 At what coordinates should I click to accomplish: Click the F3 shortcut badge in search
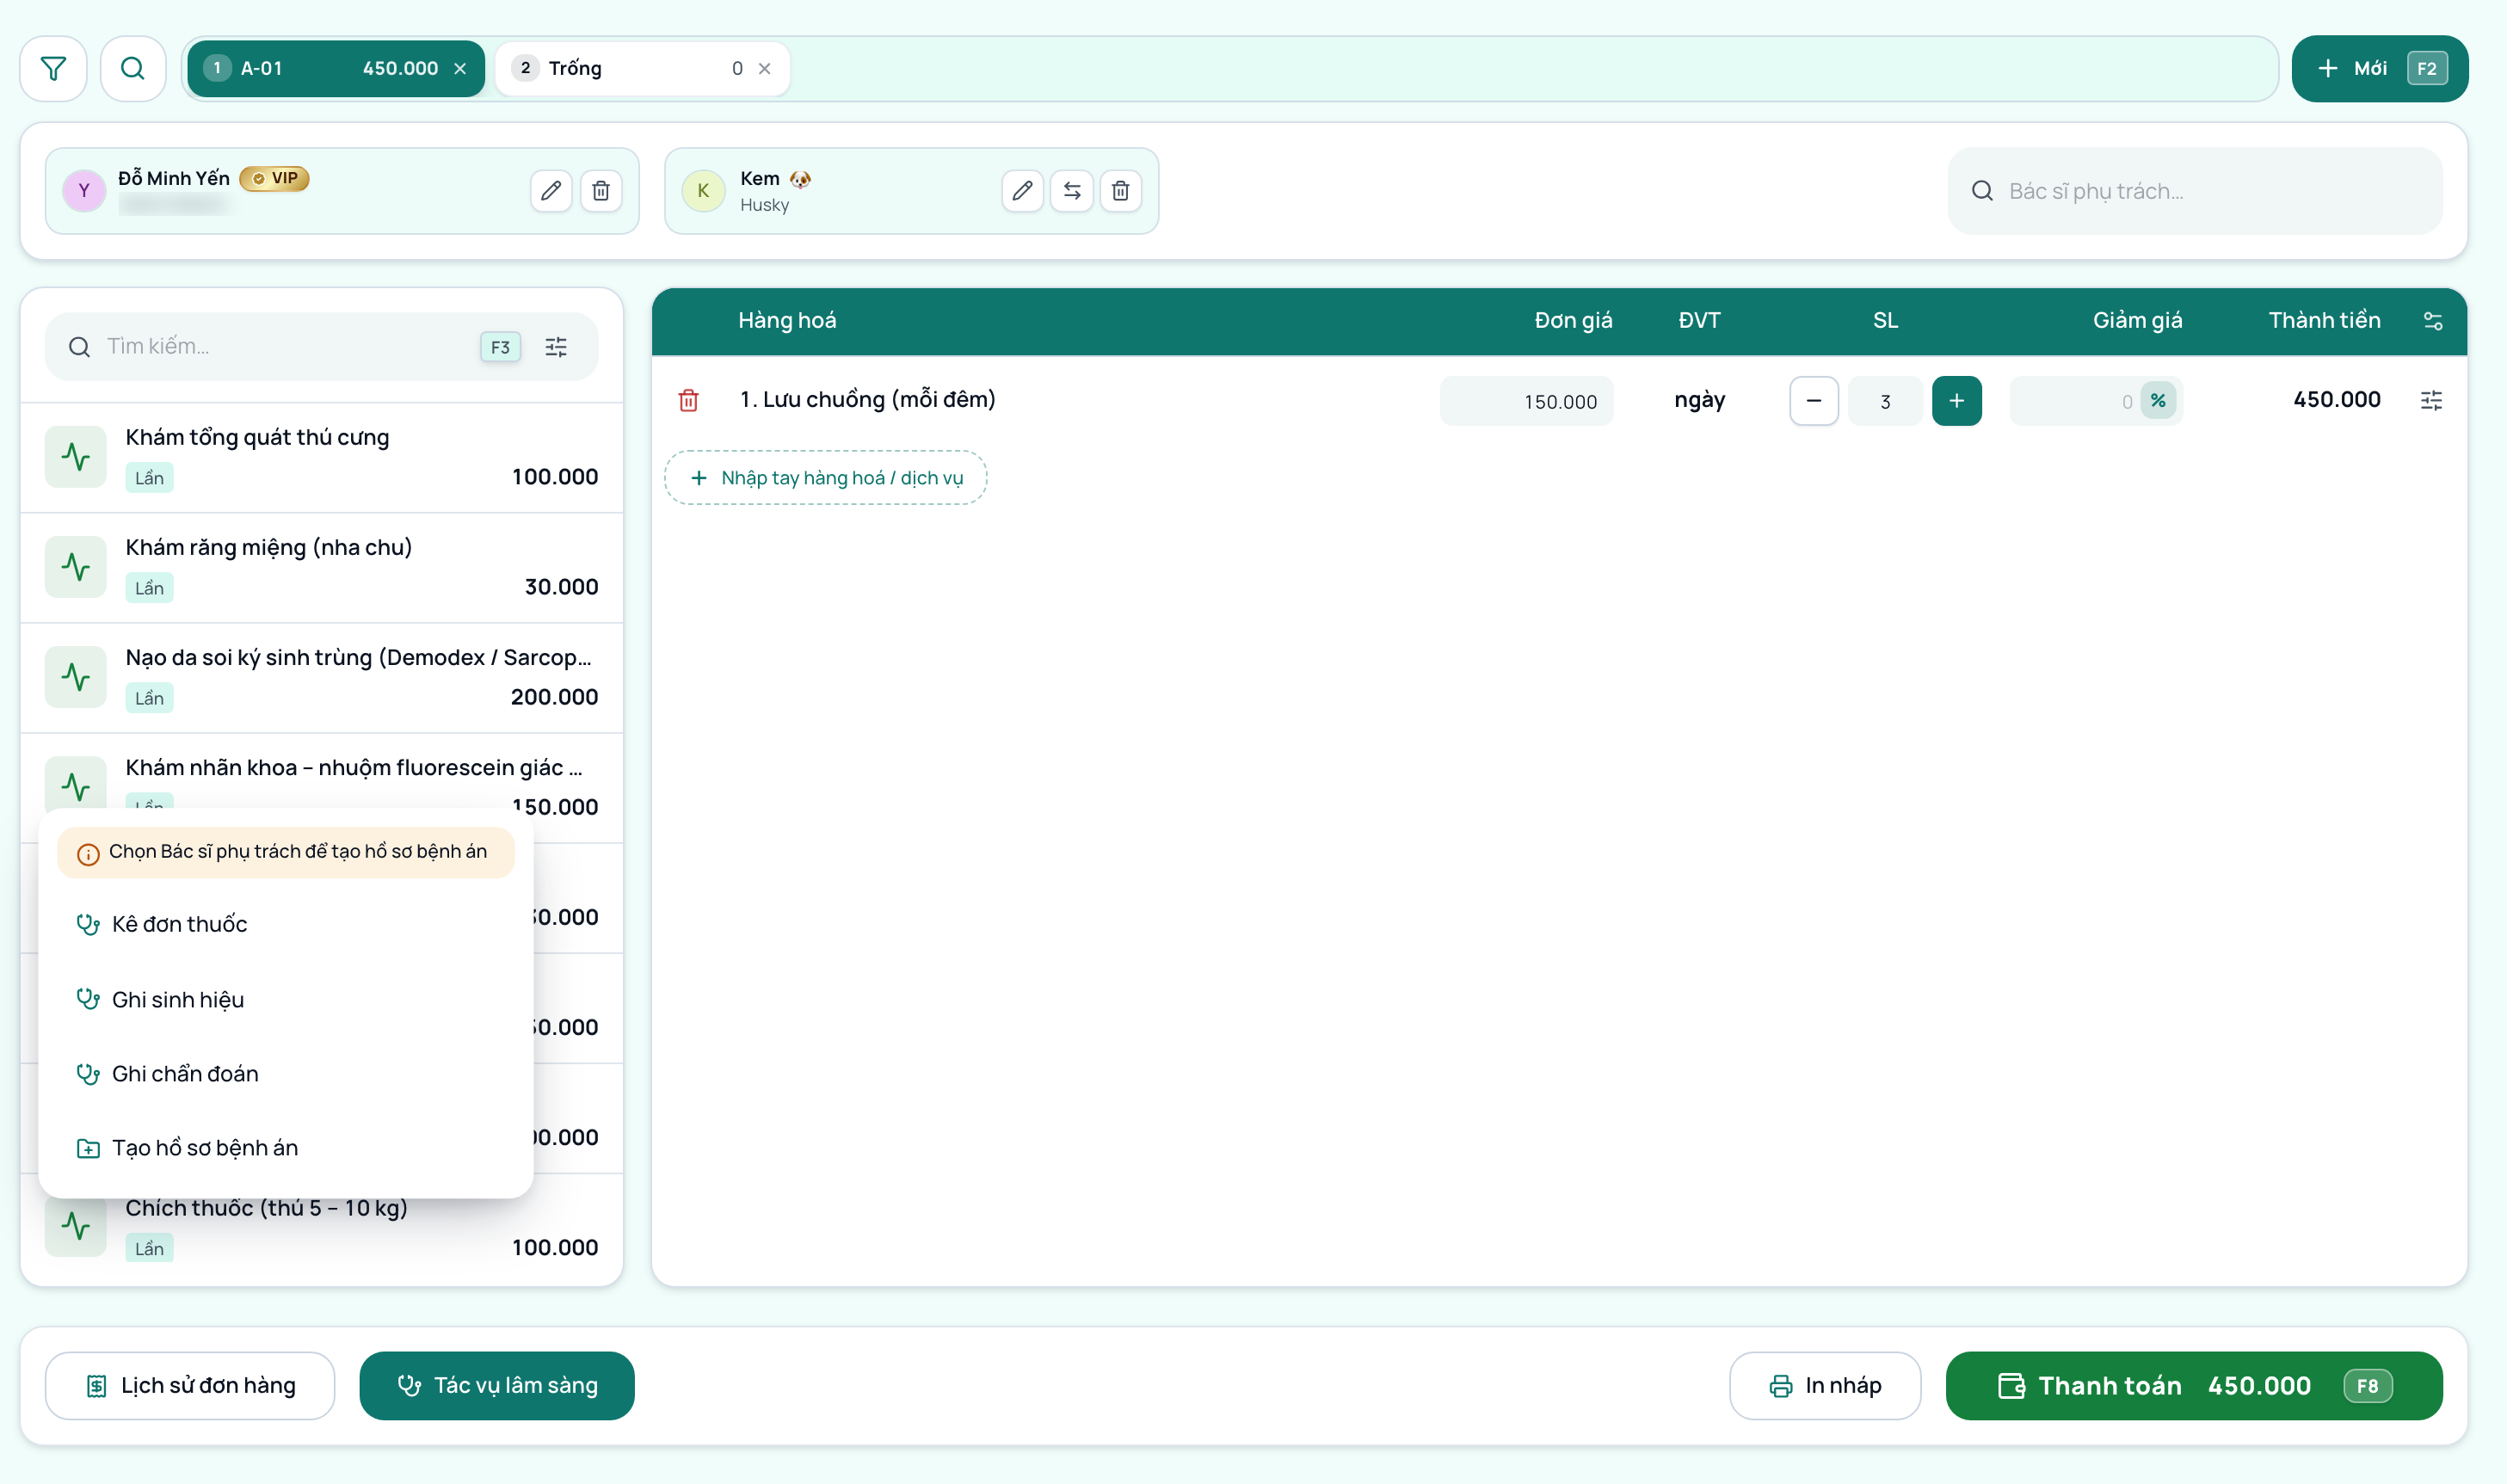coord(500,347)
